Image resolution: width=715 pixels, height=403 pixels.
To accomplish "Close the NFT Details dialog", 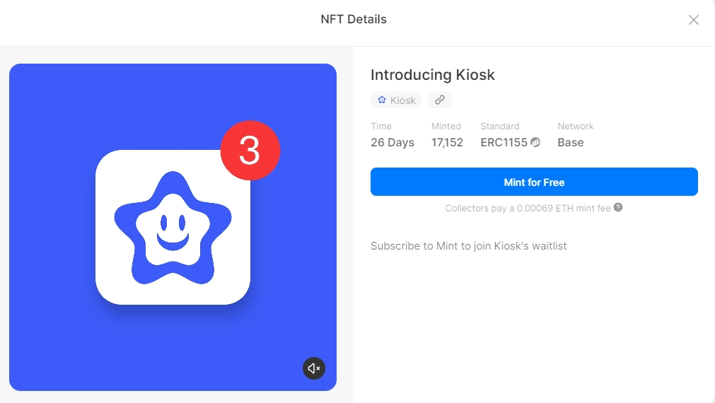I will (x=694, y=20).
